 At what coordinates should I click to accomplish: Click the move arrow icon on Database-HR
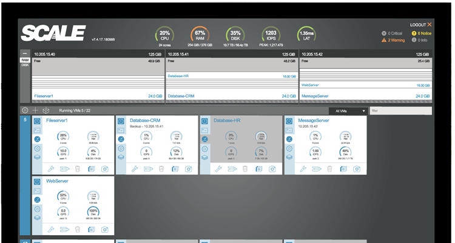[x=232, y=168]
